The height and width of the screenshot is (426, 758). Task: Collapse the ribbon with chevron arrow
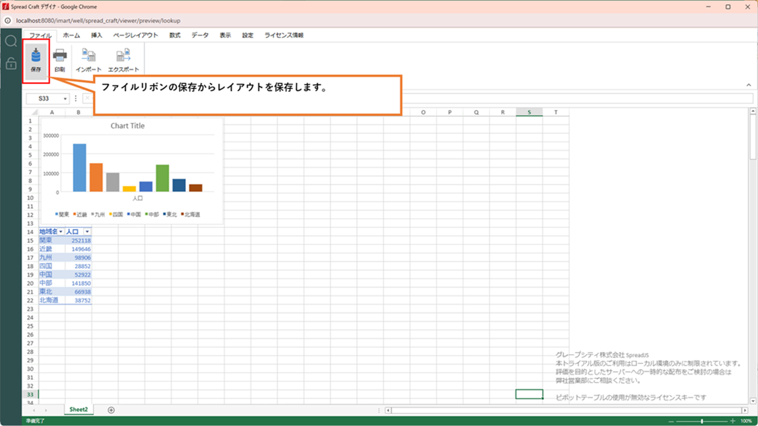coord(748,85)
